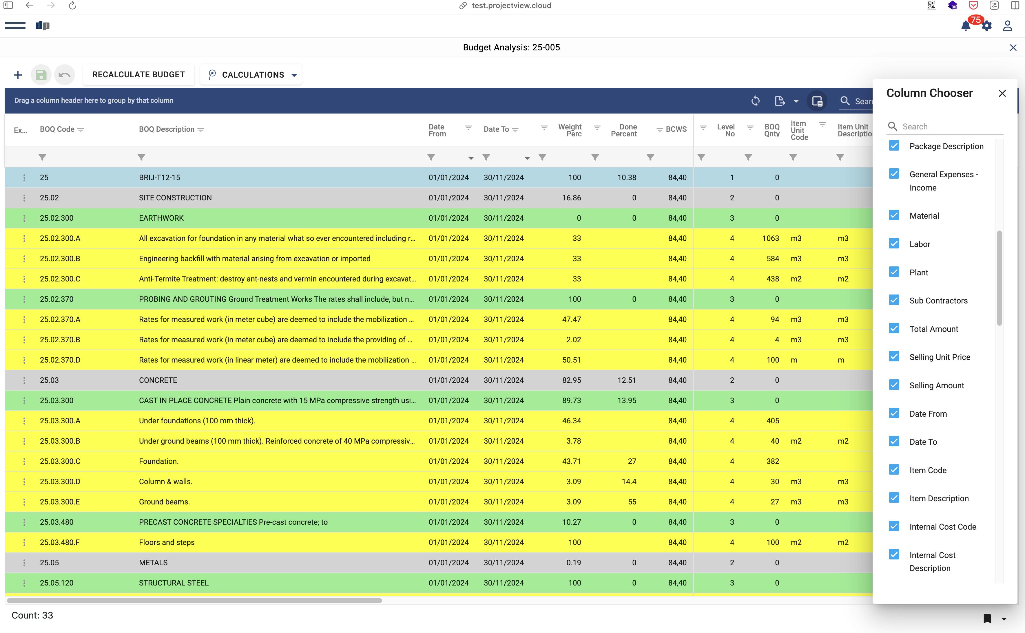Toggle the Selling Unit Price checkbox

[x=894, y=357]
